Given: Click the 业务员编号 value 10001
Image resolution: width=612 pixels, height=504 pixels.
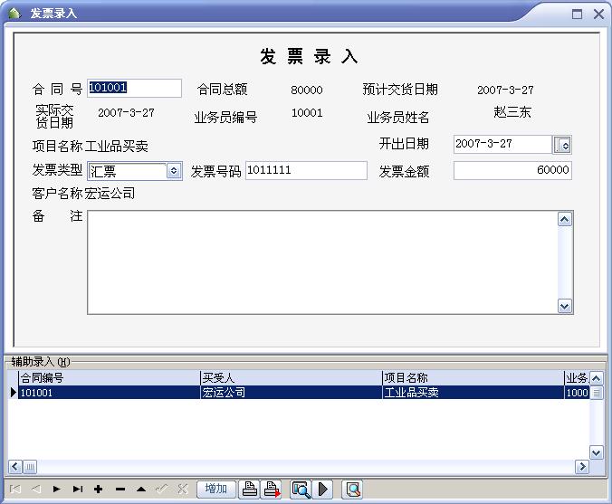Looking at the screenshot, I should point(307,113).
